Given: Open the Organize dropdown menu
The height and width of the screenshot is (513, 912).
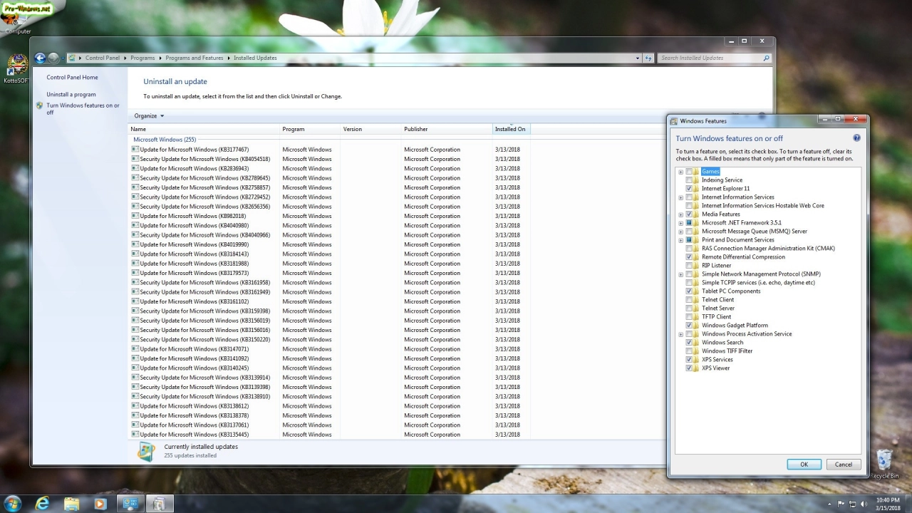Looking at the screenshot, I should click(149, 115).
